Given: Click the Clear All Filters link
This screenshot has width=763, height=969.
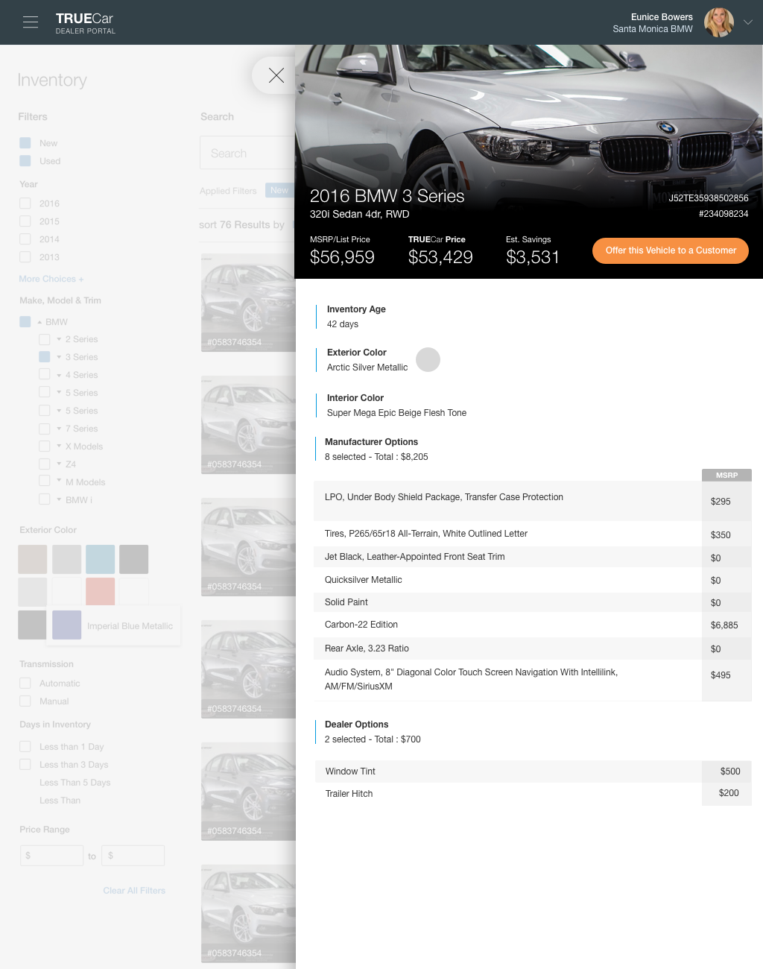Looking at the screenshot, I should click(134, 890).
